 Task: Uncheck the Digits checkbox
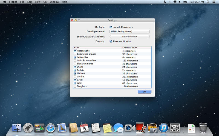(75, 67)
